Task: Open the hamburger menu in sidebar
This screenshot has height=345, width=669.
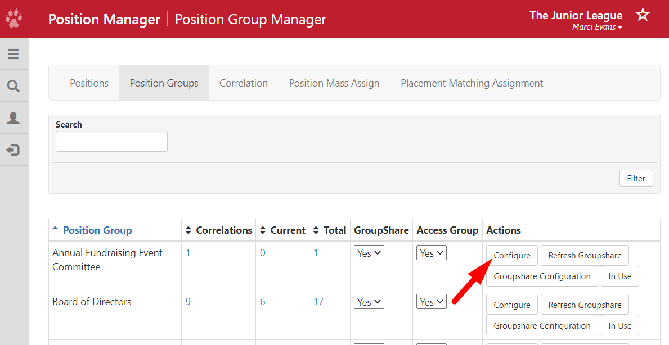Action: pyautogui.click(x=14, y=54)
